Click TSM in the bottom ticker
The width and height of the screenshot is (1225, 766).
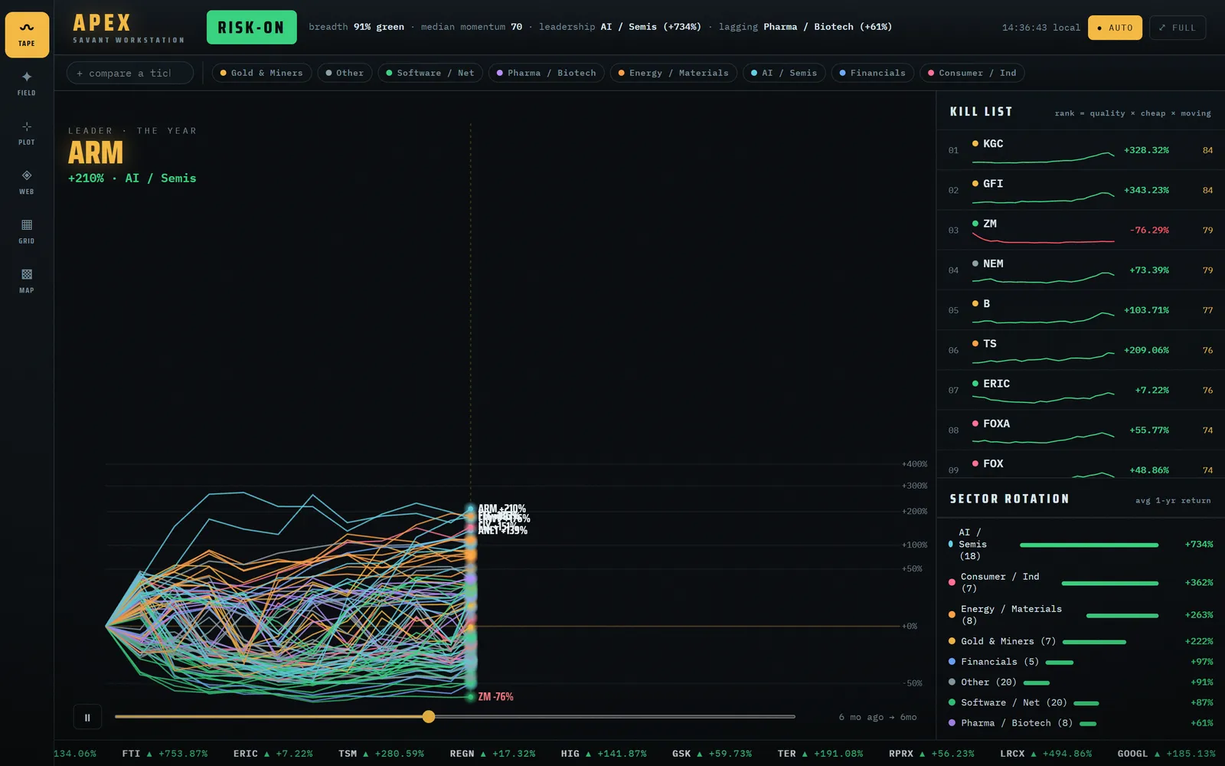tap(381, 754)
